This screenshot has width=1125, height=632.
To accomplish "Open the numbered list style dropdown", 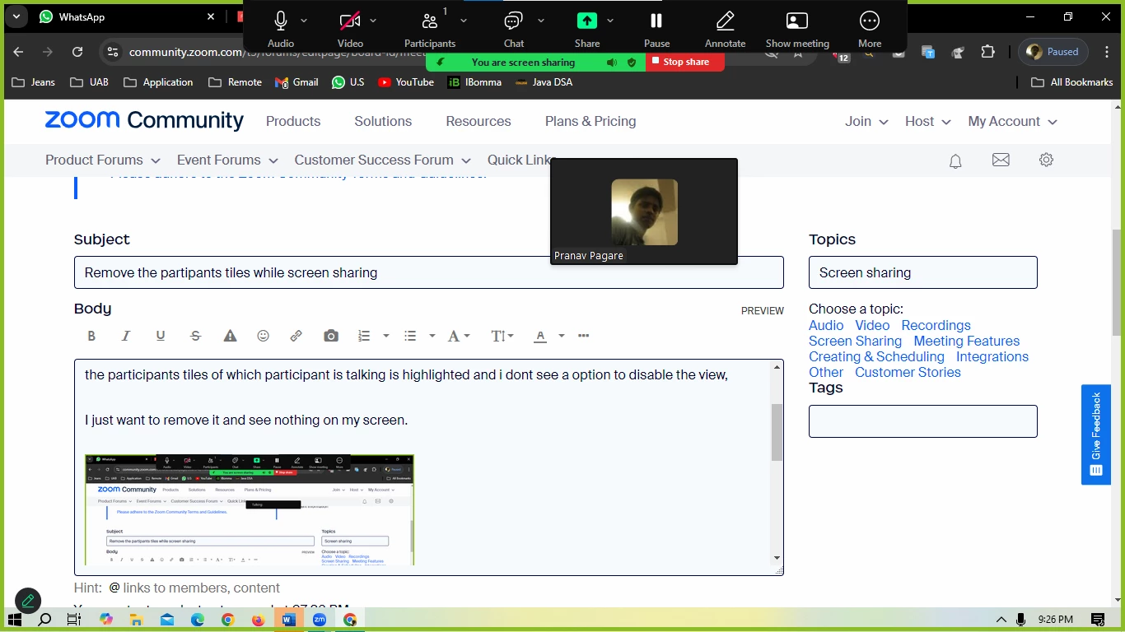I will pyautogui.click(x=385, y=336).
